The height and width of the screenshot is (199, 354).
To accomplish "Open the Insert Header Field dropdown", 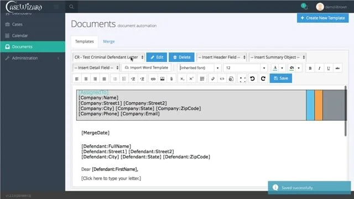I will (222, 57).
